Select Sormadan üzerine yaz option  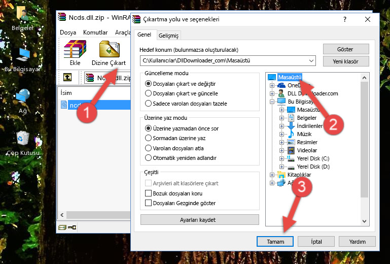click(x=148, y=138)
